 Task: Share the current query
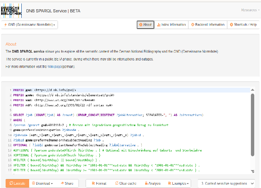pyautogui.click(x=67, y=184)
